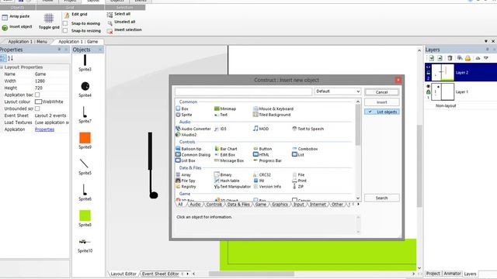497x279 pixels.
Task: Pick the Text Manipulator object
Action: tap(232, 187)
